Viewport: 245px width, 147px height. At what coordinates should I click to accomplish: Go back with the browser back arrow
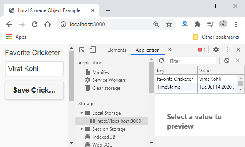point(9,24)
